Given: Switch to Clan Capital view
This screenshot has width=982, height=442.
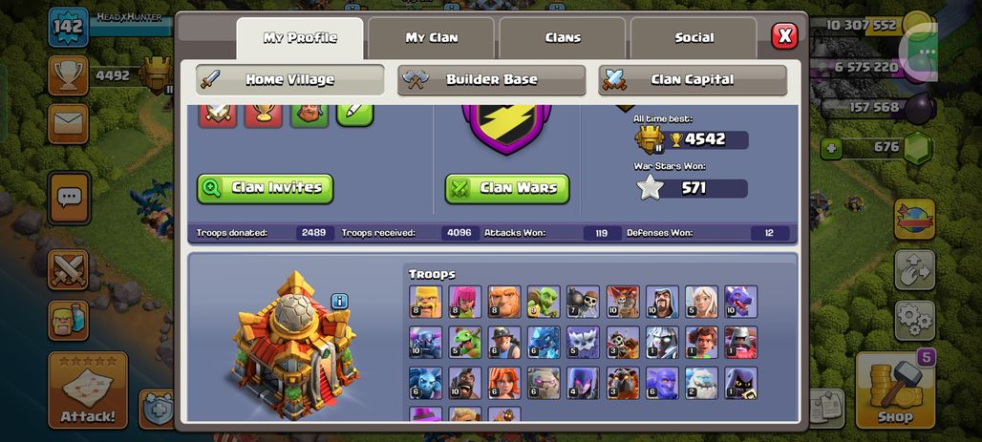Looking at the screenshot, I should (x=693, y=79).
